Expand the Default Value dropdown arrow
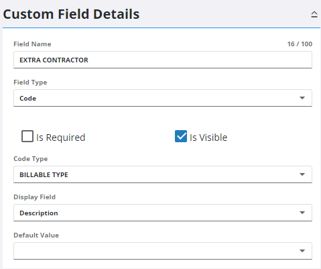 [302, 251]
